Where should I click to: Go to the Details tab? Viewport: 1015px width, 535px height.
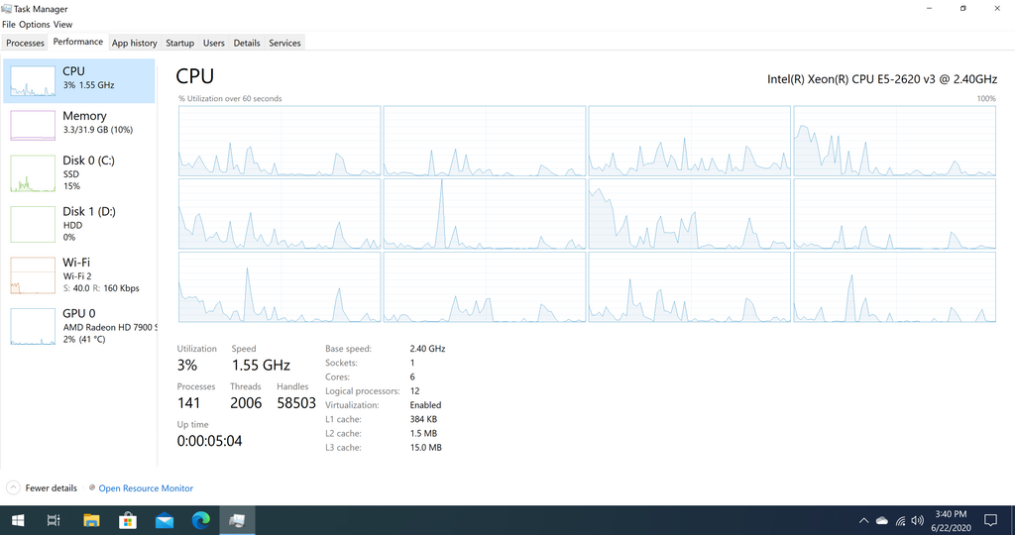click(x=247, y=43)
